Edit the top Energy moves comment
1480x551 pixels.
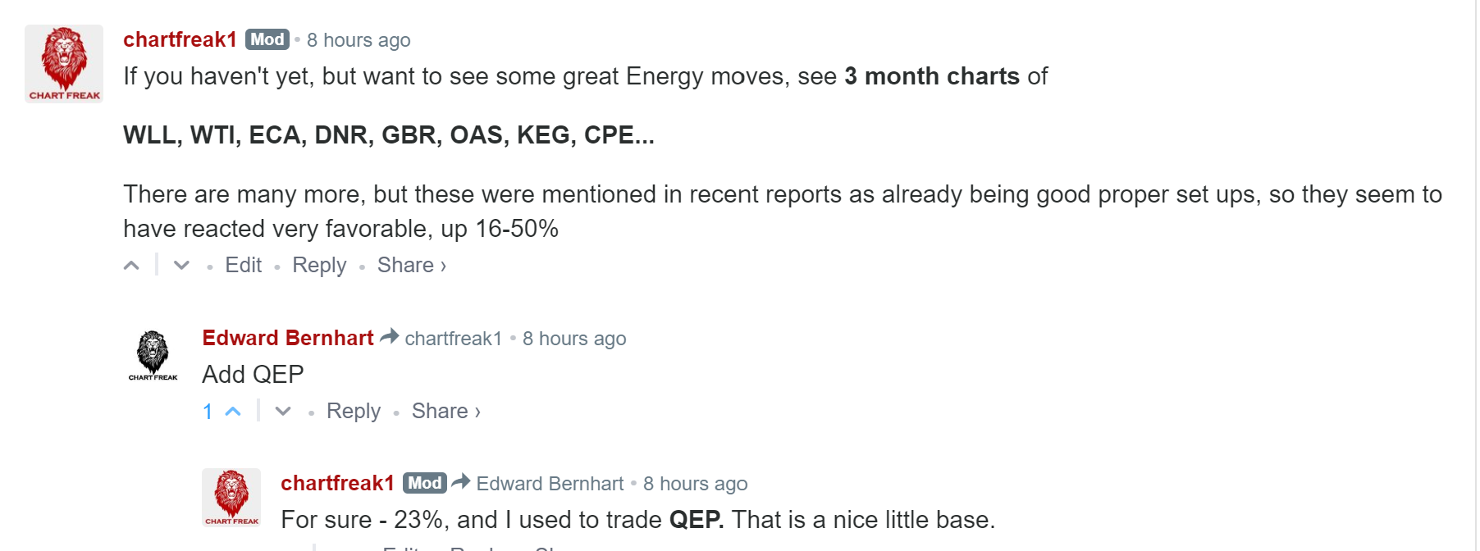(243, 266)
